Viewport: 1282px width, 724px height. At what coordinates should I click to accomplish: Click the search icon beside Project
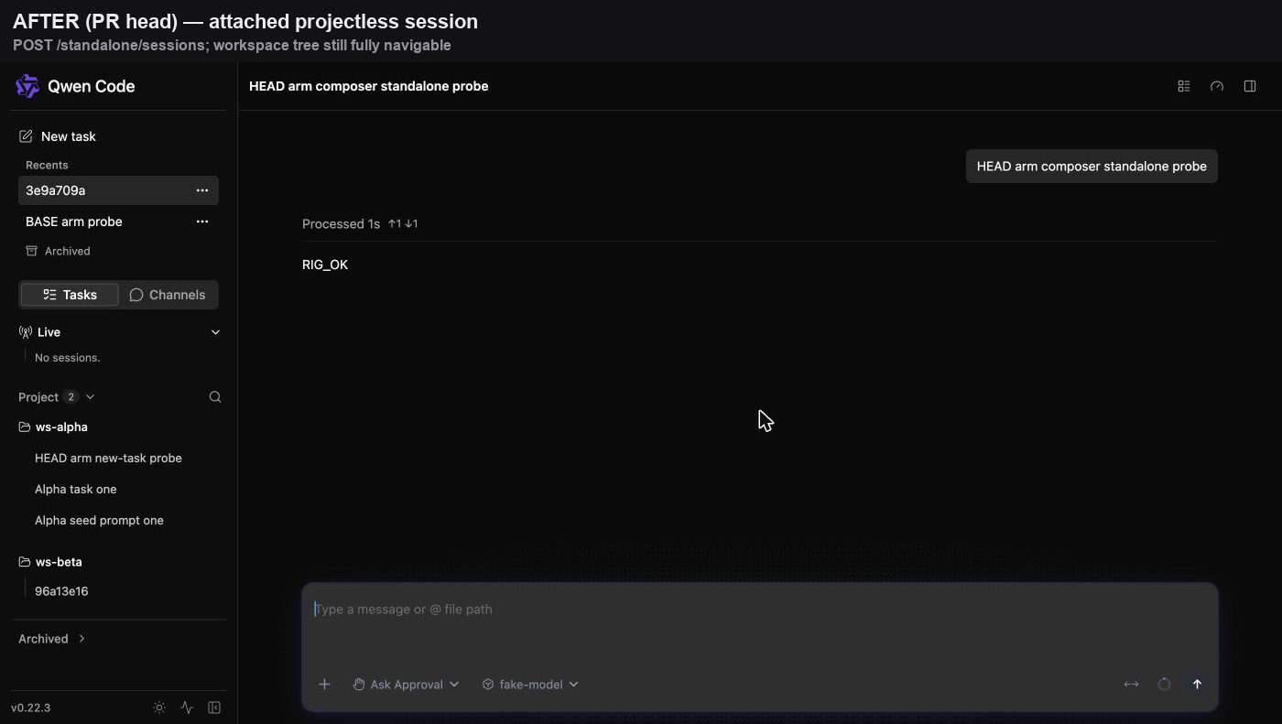[215, 397]
